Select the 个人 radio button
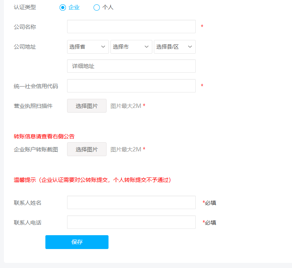Screen dimensions: 292x268 pos(97,8)
